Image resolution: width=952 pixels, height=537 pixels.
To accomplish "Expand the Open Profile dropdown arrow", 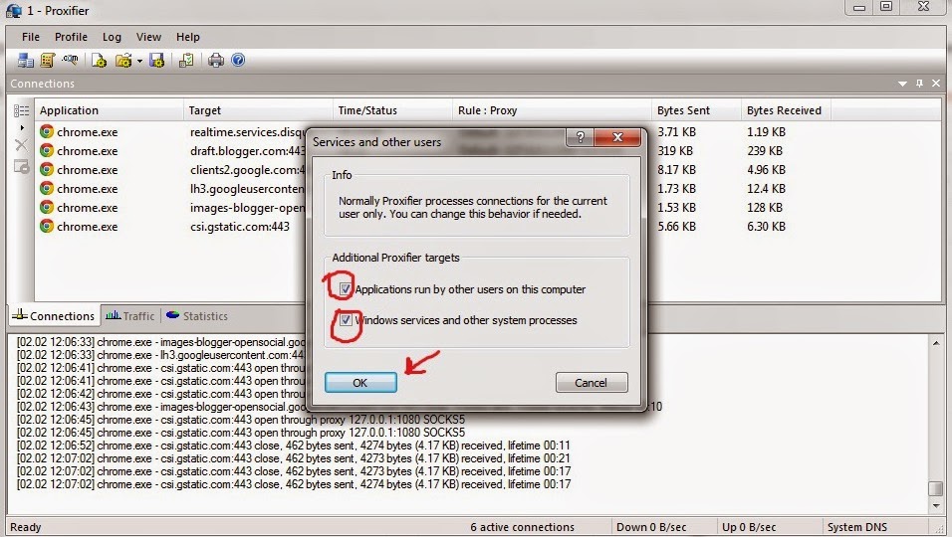I will coord(139,61).
